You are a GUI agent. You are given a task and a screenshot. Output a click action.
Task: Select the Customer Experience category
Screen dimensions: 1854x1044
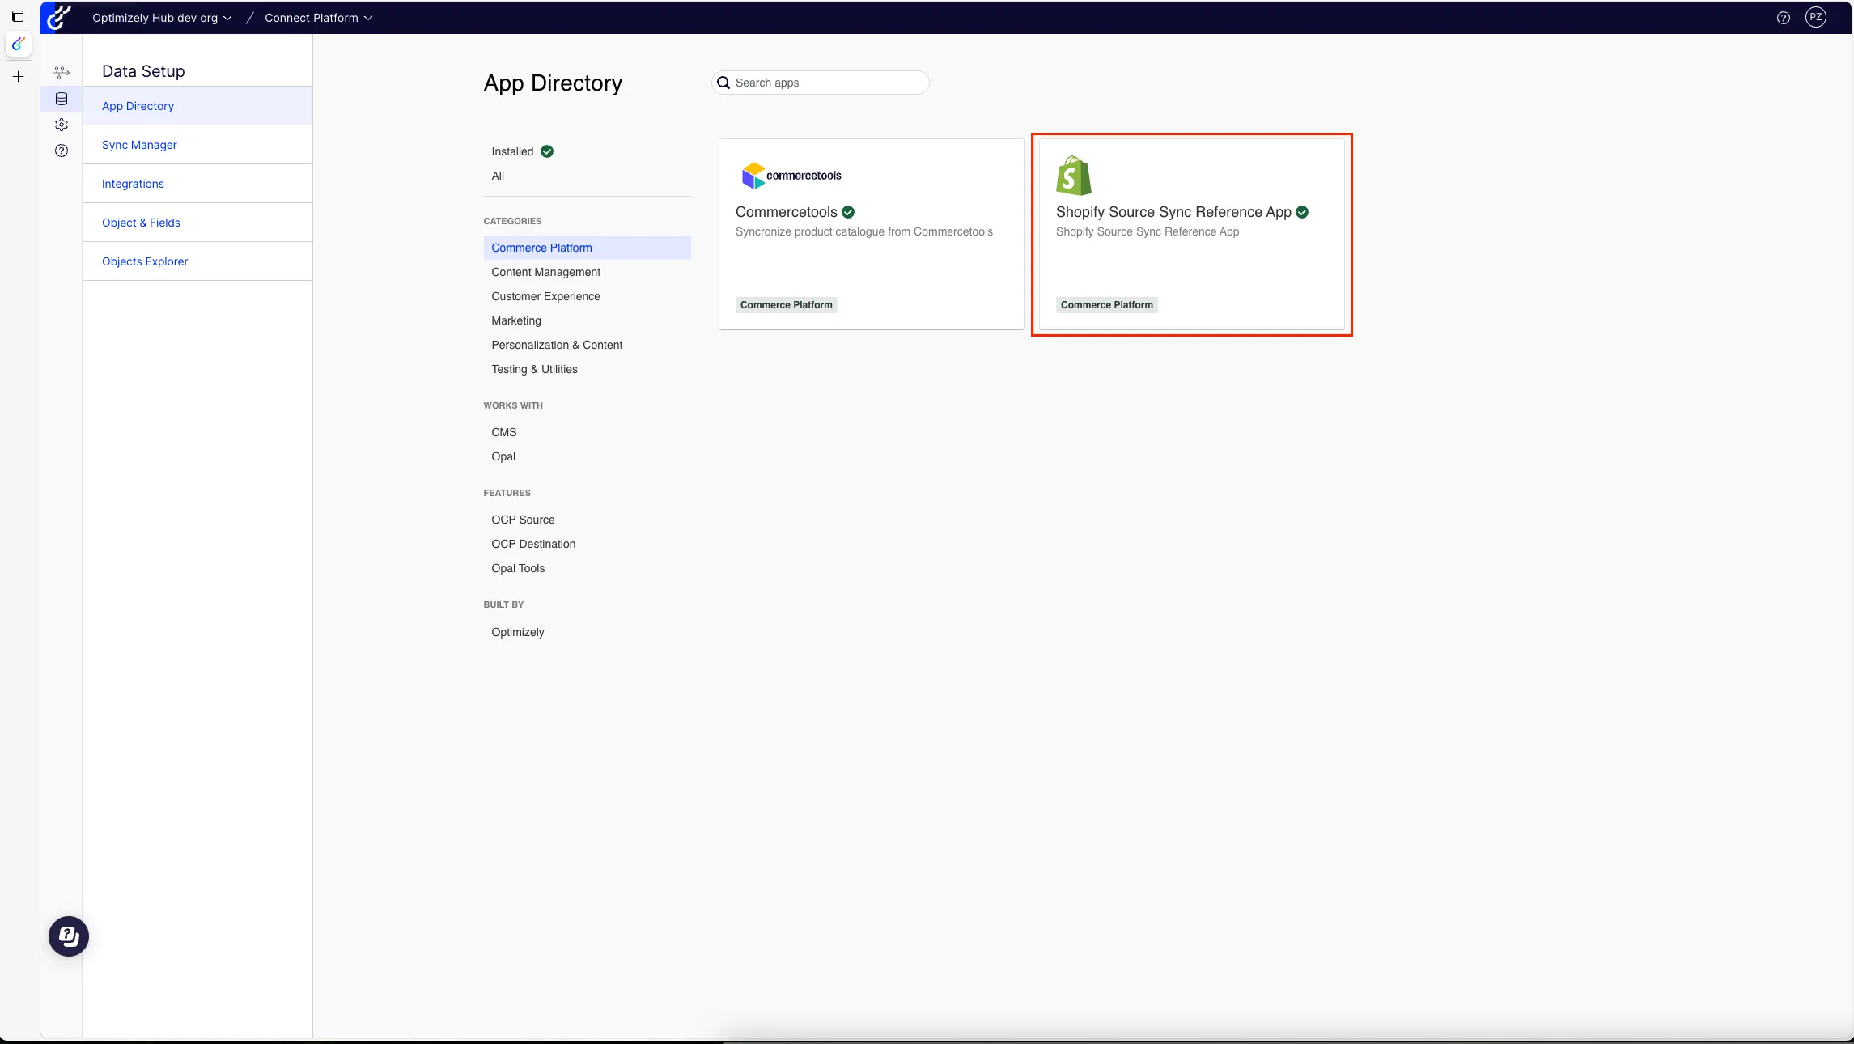pyautogui.click(x=546, y=296)
